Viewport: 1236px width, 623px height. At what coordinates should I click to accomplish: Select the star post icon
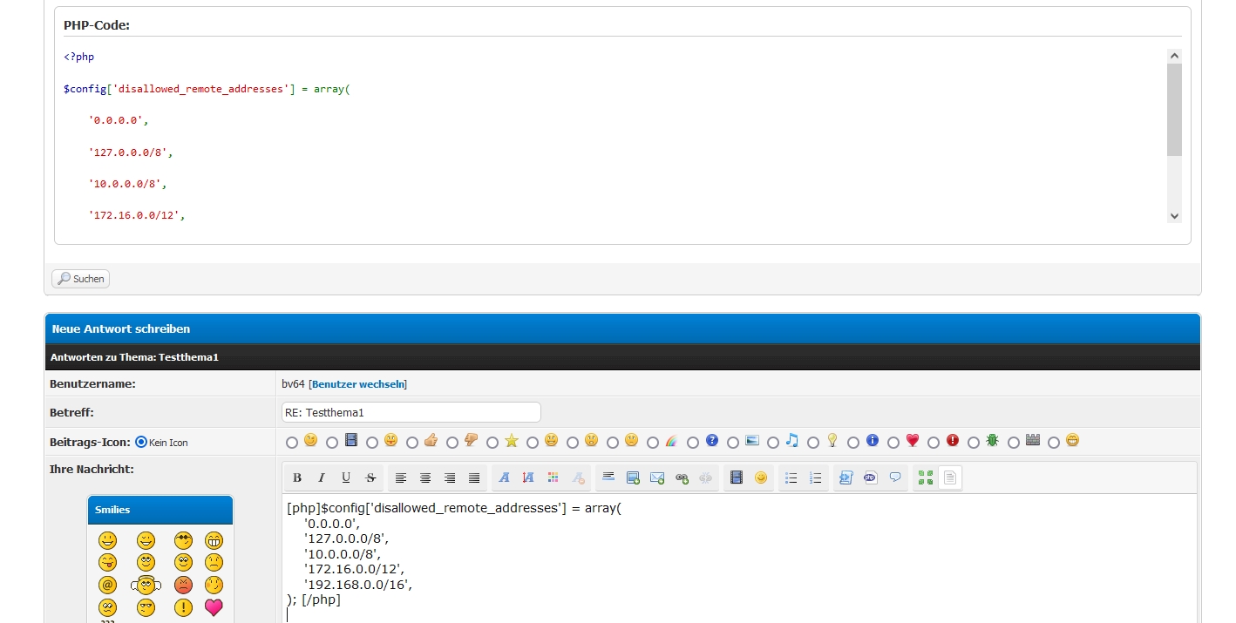click(x=512, y=440)
